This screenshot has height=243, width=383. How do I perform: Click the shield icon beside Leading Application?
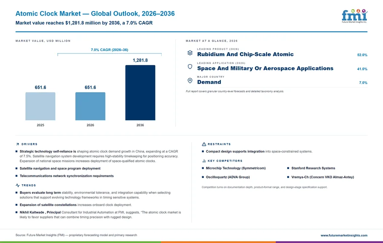click(x=190, y=67)
